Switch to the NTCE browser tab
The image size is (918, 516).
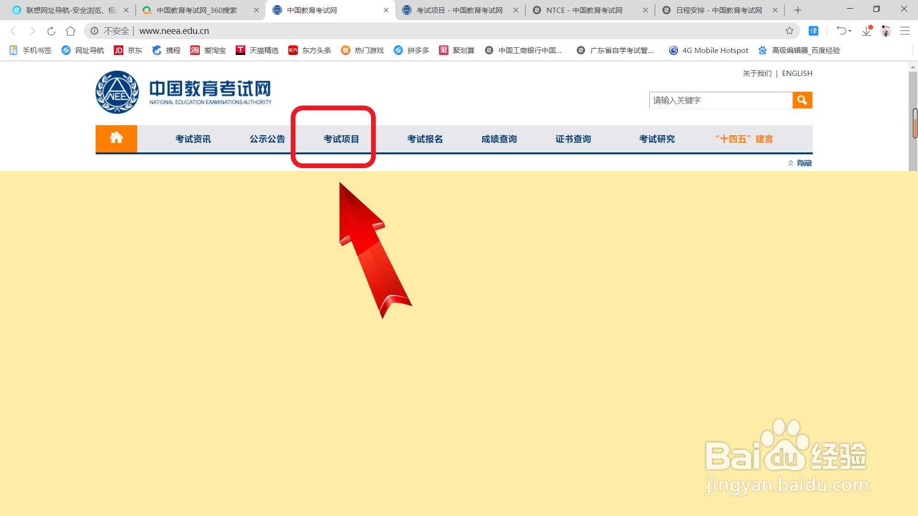(583, 10)
